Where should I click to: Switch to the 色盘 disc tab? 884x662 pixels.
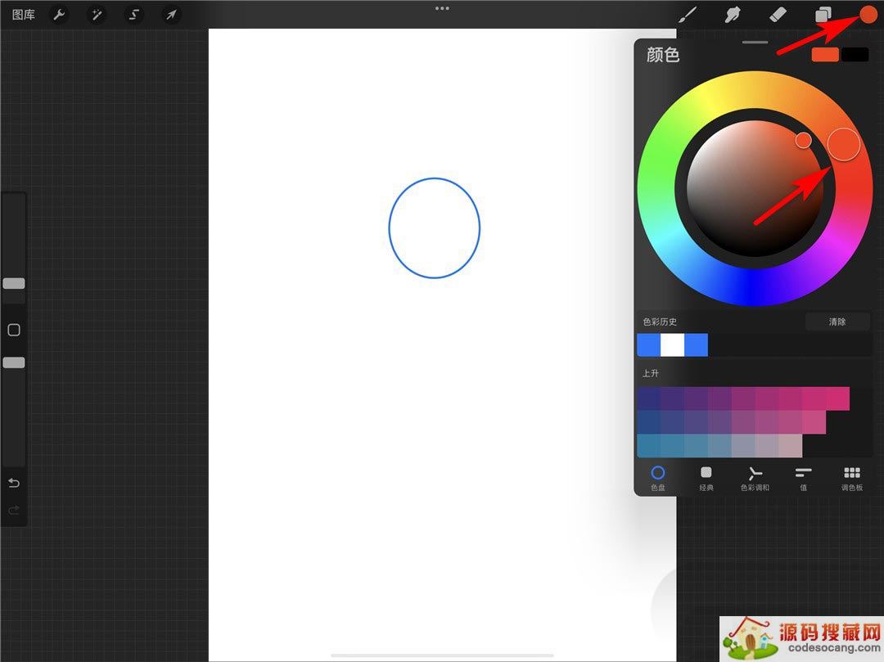pos(658,477)
